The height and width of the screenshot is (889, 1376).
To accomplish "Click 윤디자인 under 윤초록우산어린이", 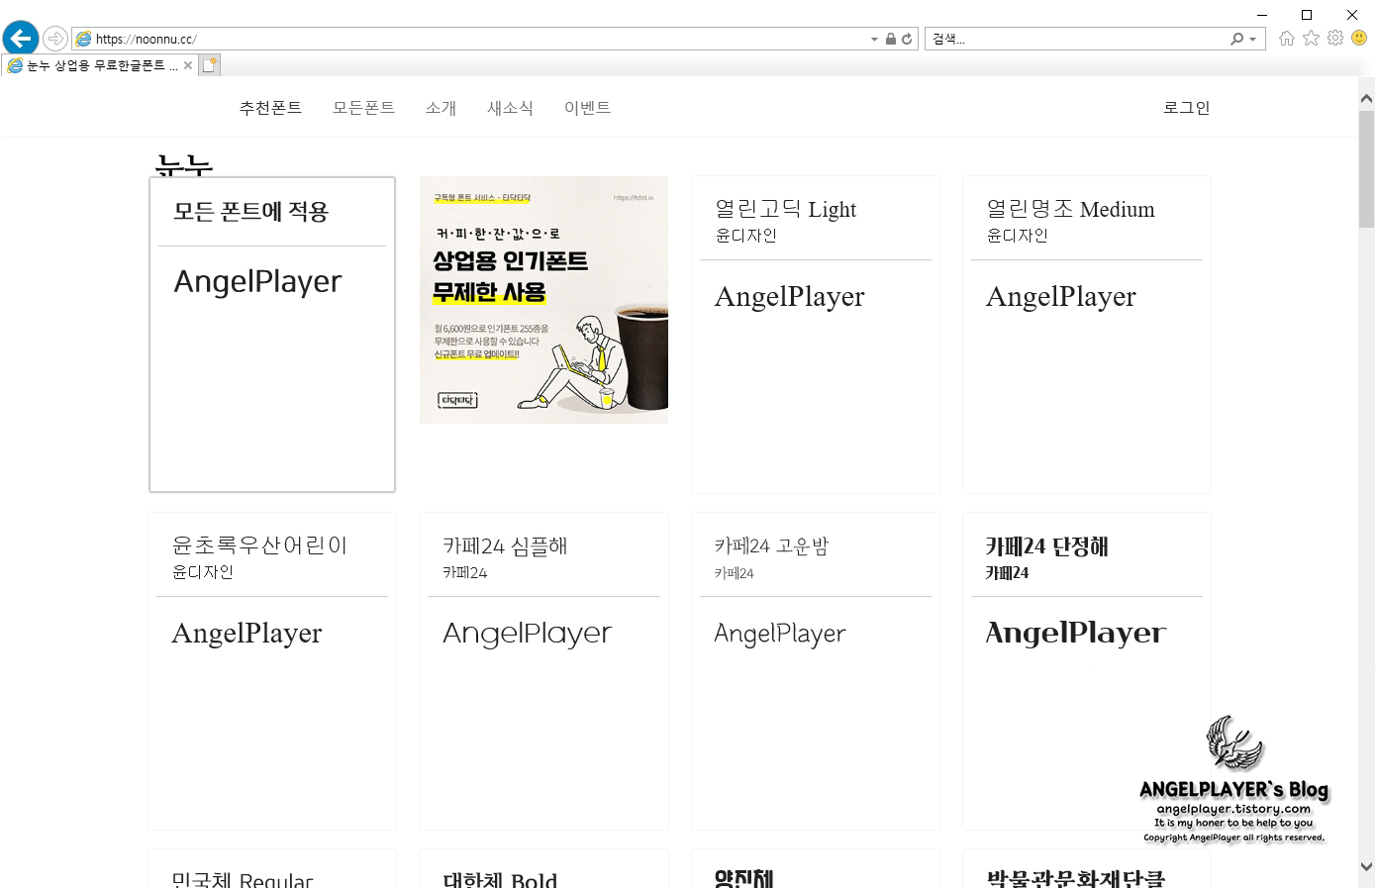I will coord(203,572).
